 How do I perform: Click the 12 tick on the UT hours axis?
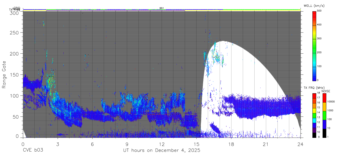[162, 144]
